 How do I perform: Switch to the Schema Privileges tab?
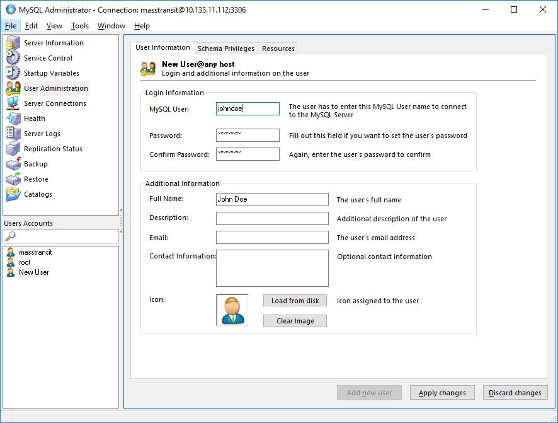[225, 48]
